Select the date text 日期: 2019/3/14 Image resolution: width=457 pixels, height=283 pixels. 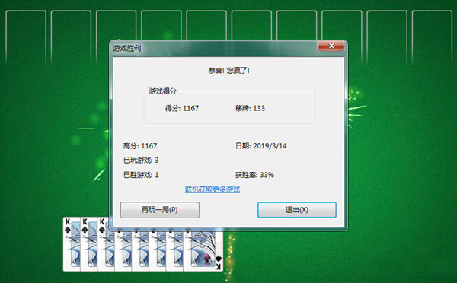(260, 145)
